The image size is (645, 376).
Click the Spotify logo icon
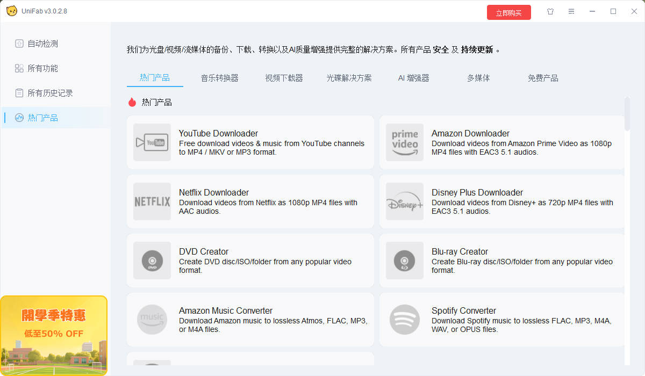[x=404, y=320]
